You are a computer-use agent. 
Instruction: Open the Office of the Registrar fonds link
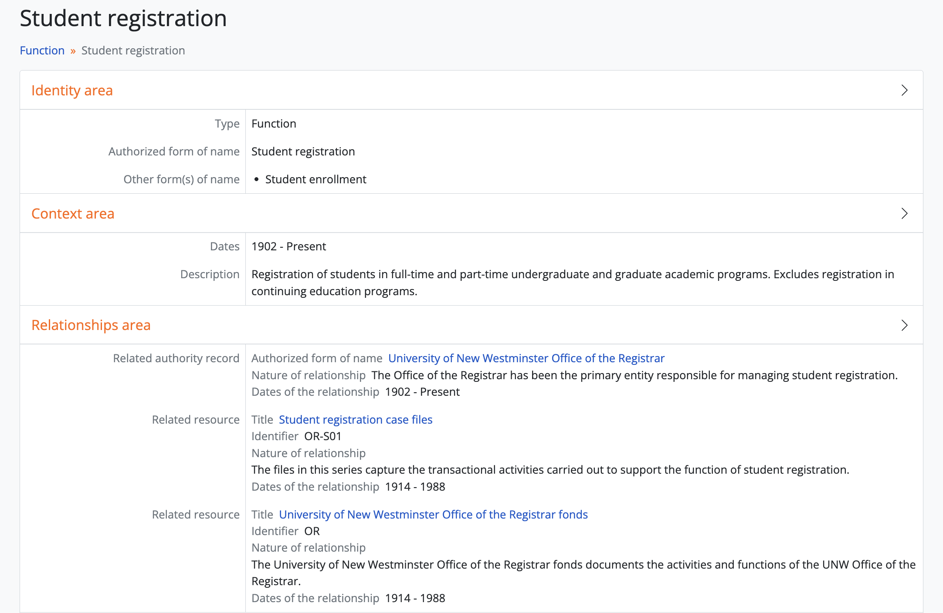coord(433,515)
